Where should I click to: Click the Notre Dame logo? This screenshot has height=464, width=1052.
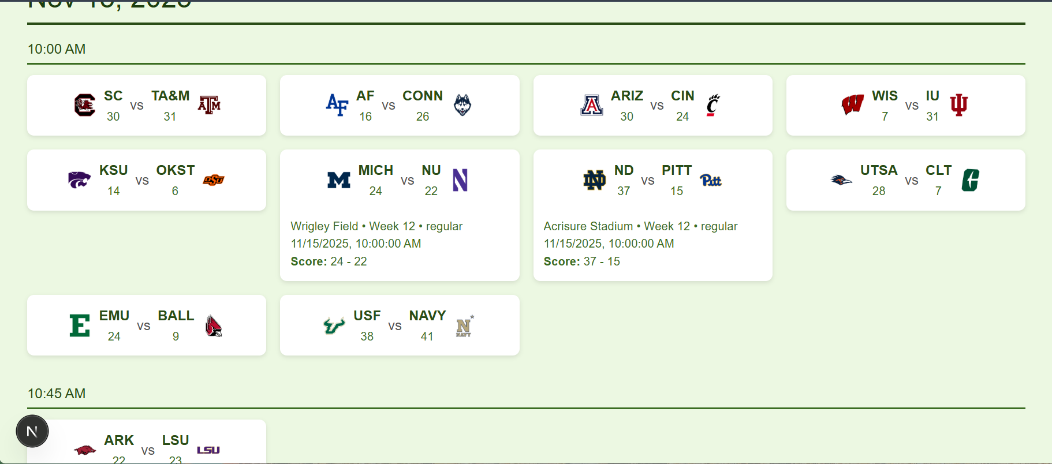(594, 180)
